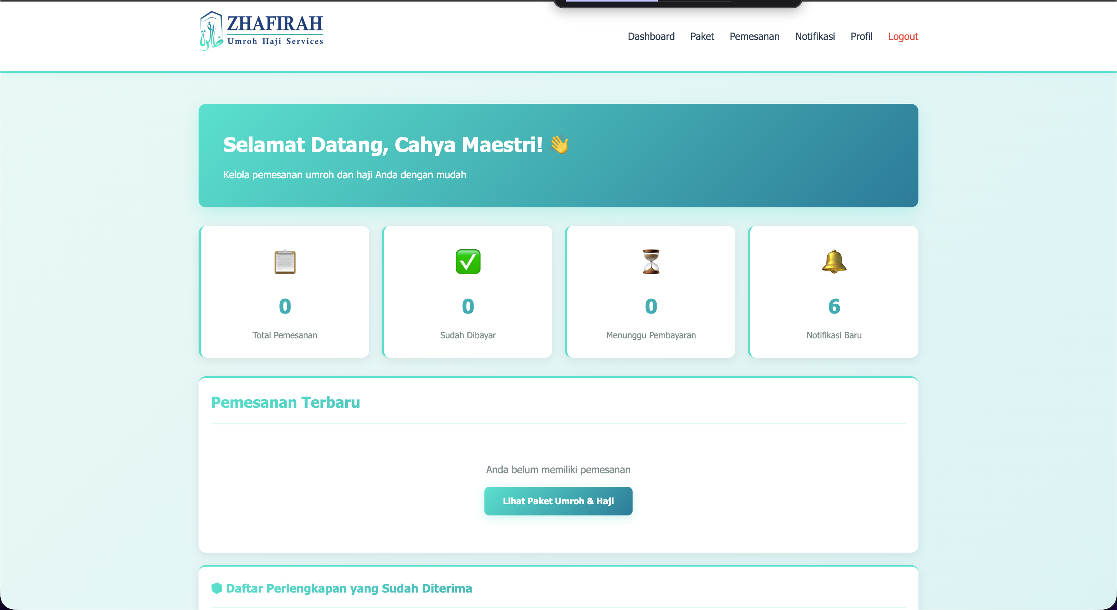Click the clipboard icon above Total Pemesanan
The width and height of the screenshot is (1117, 610).
285,262
